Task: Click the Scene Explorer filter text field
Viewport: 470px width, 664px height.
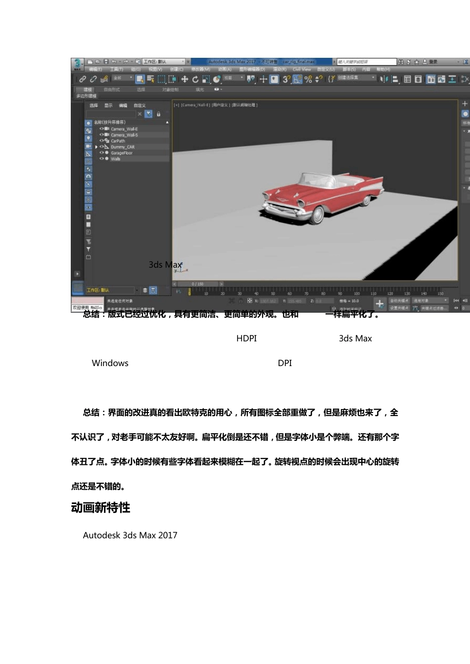Action: [111, 114]
